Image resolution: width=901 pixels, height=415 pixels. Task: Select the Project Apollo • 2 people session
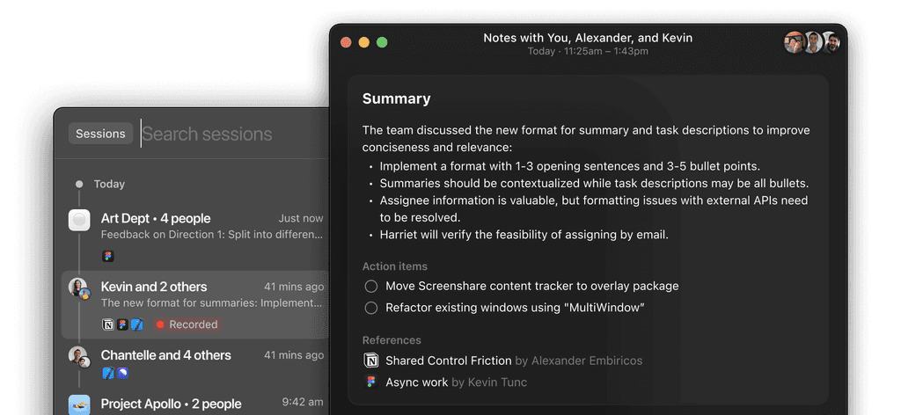[195, 404]
